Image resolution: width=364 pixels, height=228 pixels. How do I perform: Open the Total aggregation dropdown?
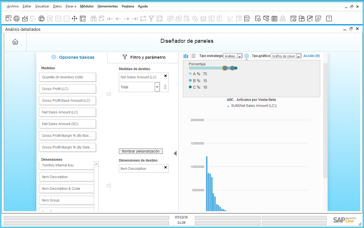click(139, 87)
